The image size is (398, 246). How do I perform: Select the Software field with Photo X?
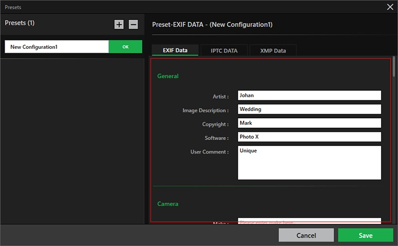coord(309,137)
